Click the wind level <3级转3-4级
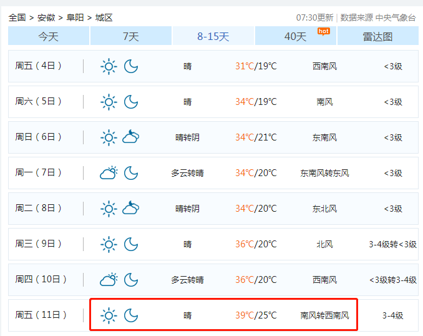The height and width of the screenshot is (336, 423). [393, 280]
